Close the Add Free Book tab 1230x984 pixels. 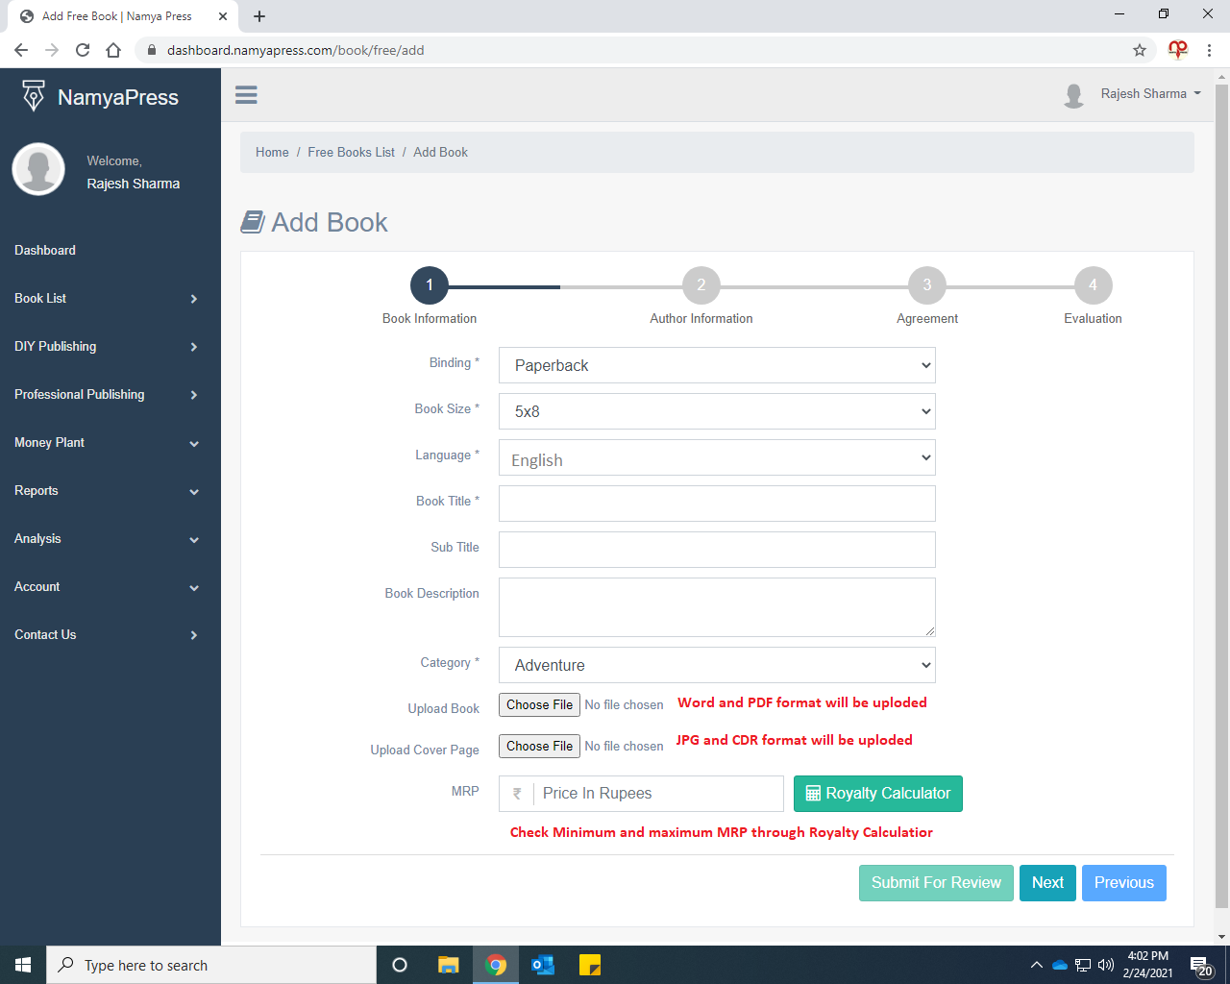pos(223,16)
